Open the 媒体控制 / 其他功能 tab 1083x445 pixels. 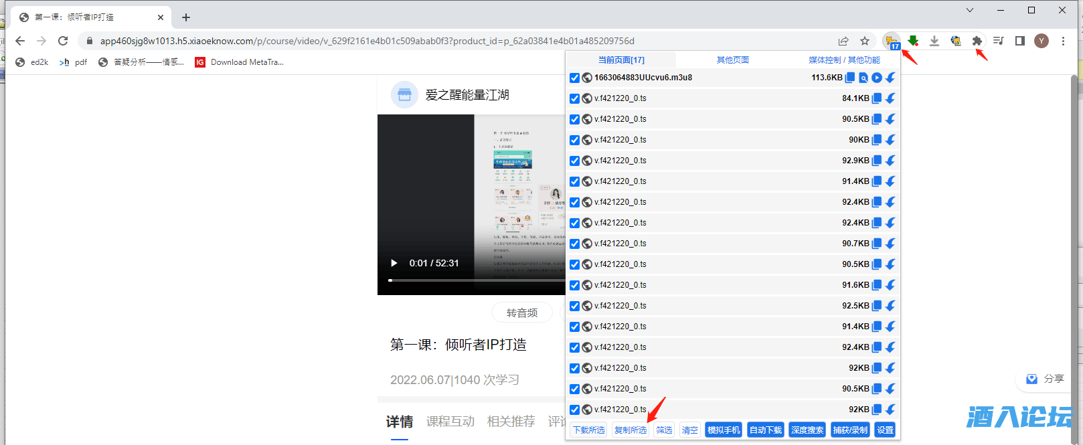(x=844, y=60)
